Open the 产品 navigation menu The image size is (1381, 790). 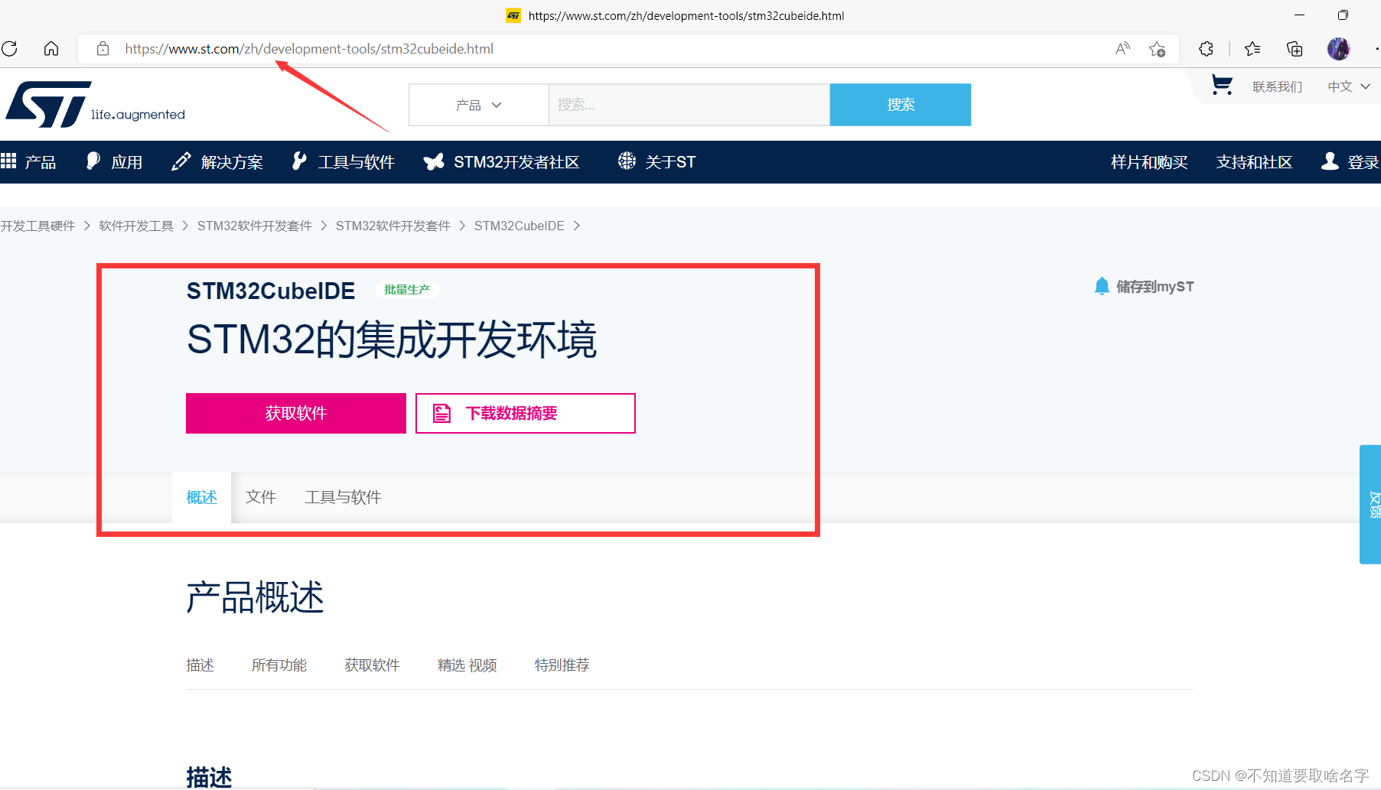[40, 162]
